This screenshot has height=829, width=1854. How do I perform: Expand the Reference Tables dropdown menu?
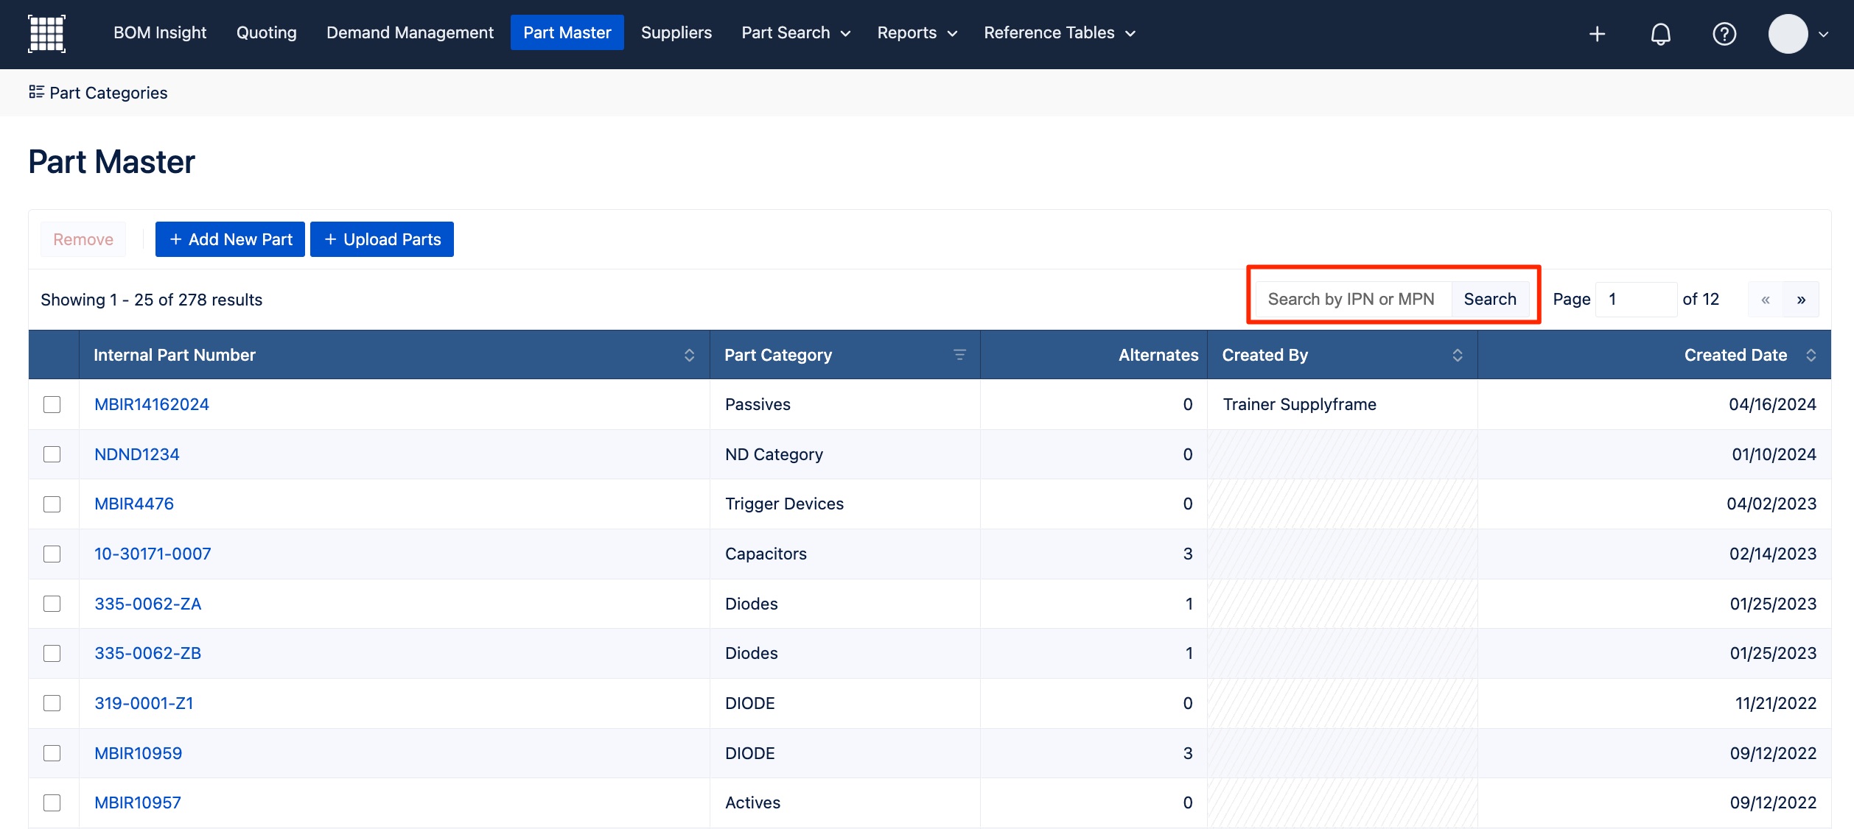click(x=1060, y=33)
